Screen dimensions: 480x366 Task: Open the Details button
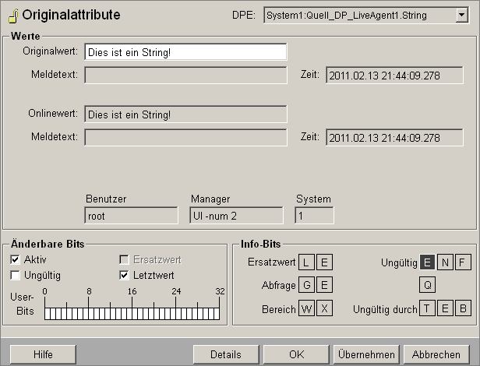(x=225, y=354)
